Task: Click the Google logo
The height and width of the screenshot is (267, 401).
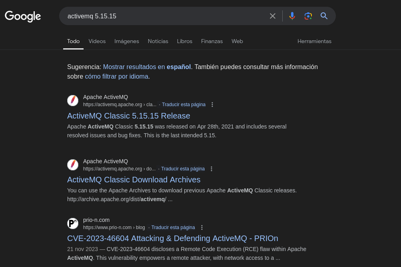Action: click(x=23, y=16)
